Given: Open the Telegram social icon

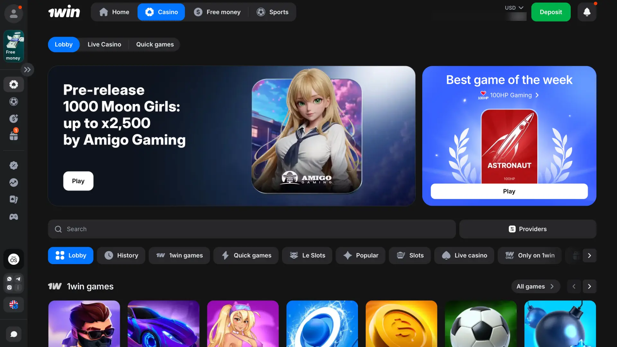Looking at the screenshot, I should pyautogui.click(x=18, y=279).
